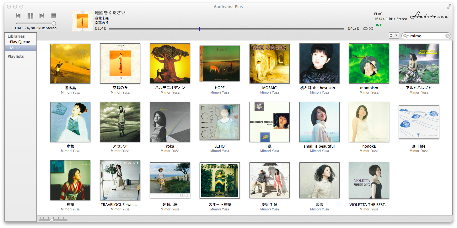Select the 庭 album cover
The width and height of the screenshot is (457, 228).
tap(270, 122)
